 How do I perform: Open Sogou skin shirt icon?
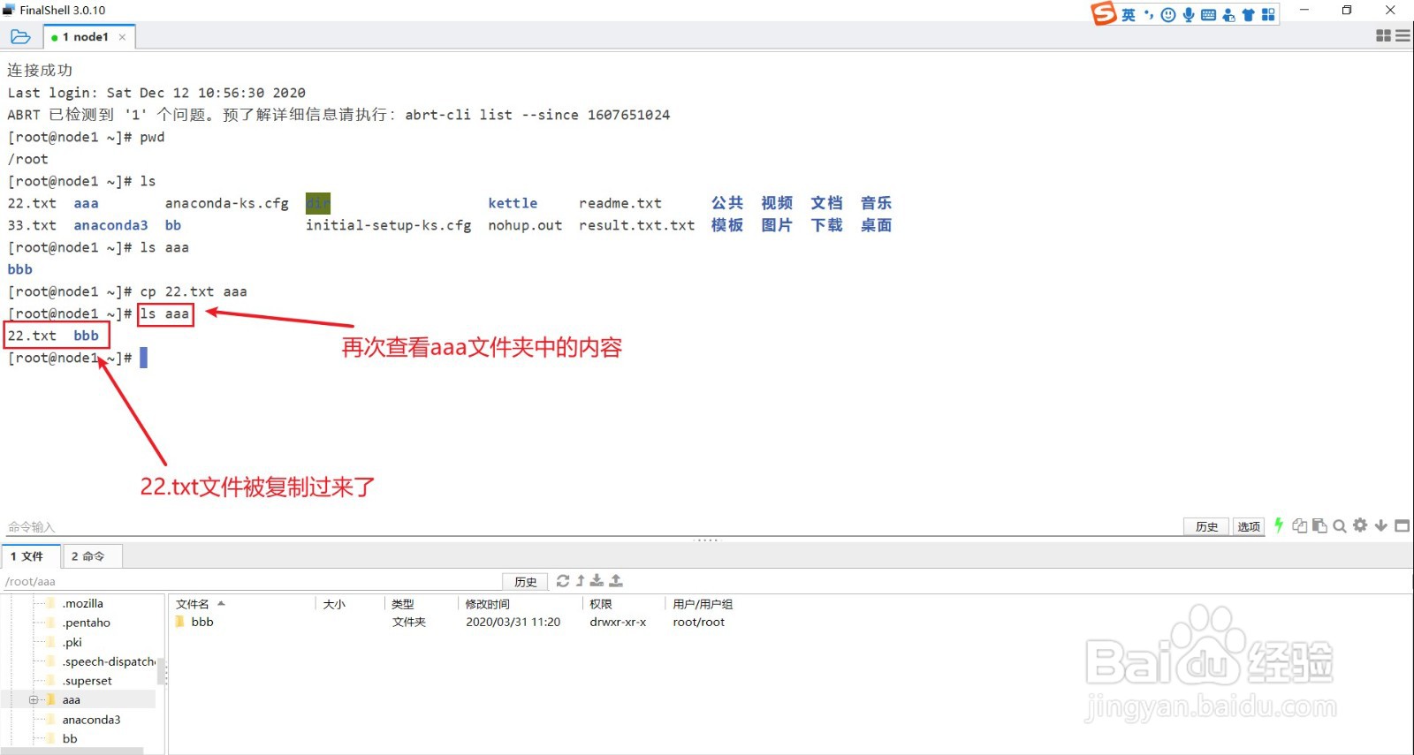(x=1249, y=15)
